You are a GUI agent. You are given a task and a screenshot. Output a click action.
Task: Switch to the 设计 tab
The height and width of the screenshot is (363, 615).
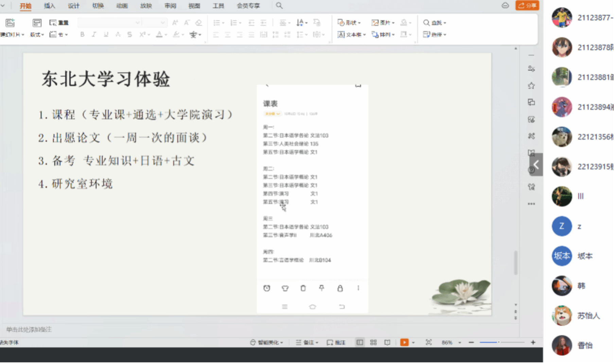pyautogui.click(x=73, y=6)
